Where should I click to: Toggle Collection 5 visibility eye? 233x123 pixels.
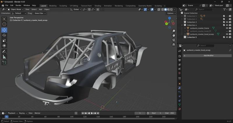227,37
